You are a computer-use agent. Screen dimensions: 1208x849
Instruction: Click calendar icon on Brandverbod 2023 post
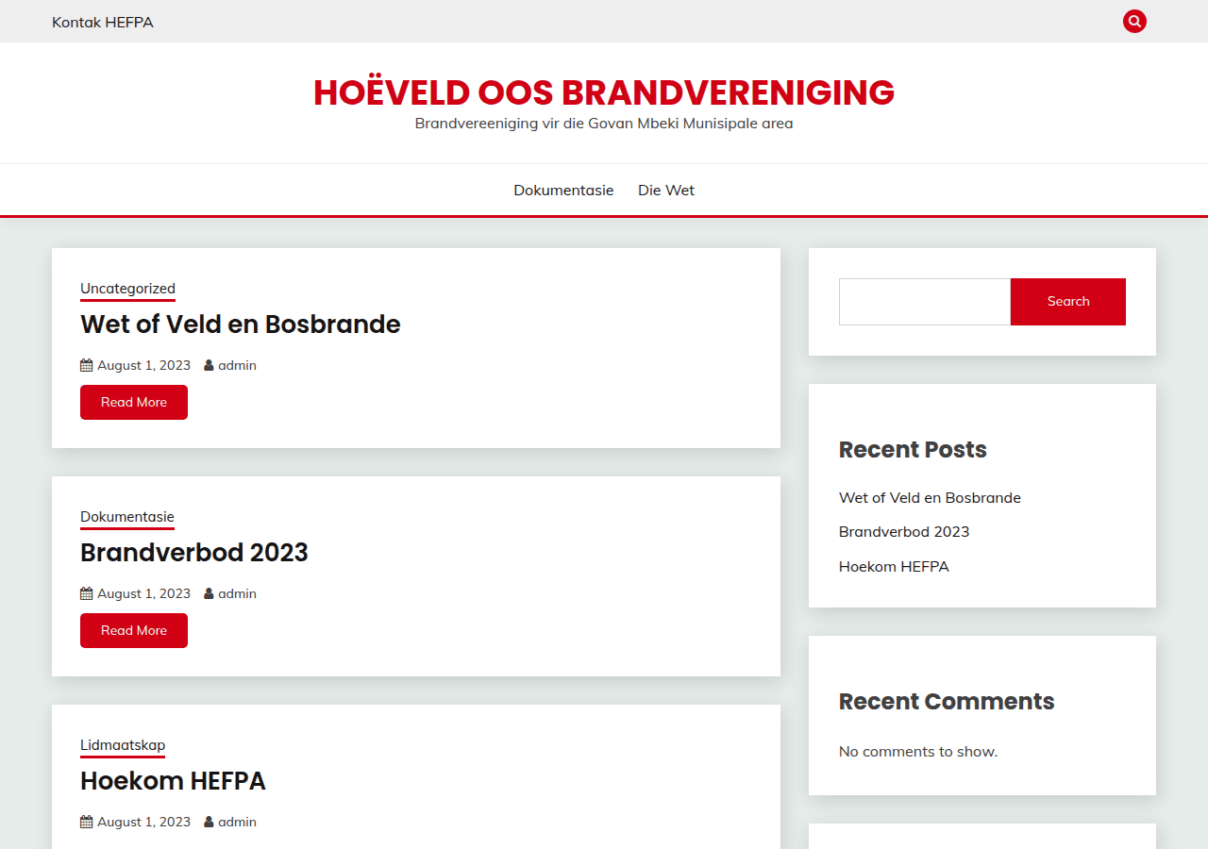coord(86,593)
